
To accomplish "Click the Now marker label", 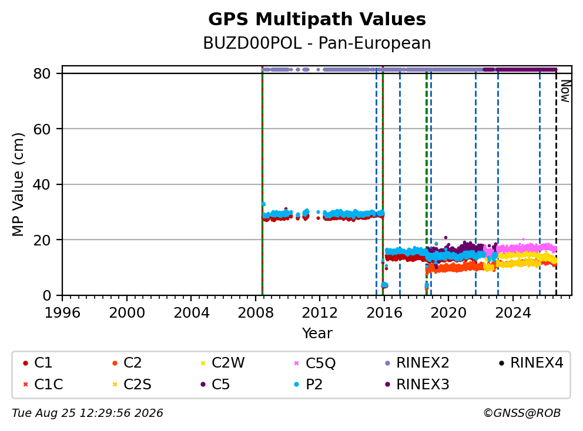I will [565, 92].
